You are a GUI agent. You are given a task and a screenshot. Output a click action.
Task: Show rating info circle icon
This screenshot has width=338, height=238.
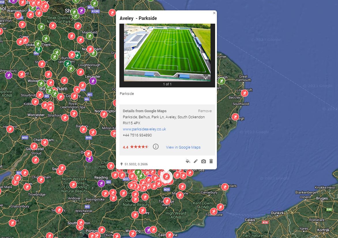[x=156, y=147]
